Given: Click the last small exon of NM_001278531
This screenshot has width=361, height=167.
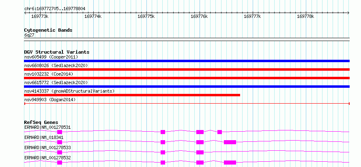Looking at the screenshot, I should (219, 132).
